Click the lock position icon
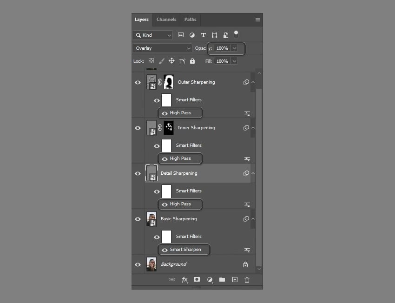395x303 pixels. pyautogui.click(x=171, y=61)
